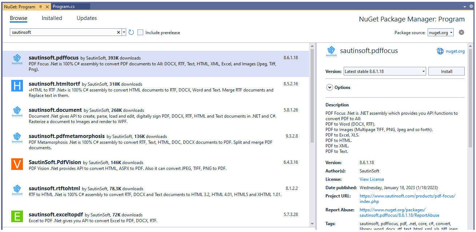This screenshot has height=232, width=476.
Task: Open the Package source dropdown
Action: 441,32
